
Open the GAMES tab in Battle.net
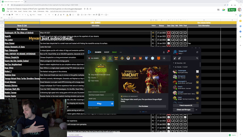pos(98,52)
